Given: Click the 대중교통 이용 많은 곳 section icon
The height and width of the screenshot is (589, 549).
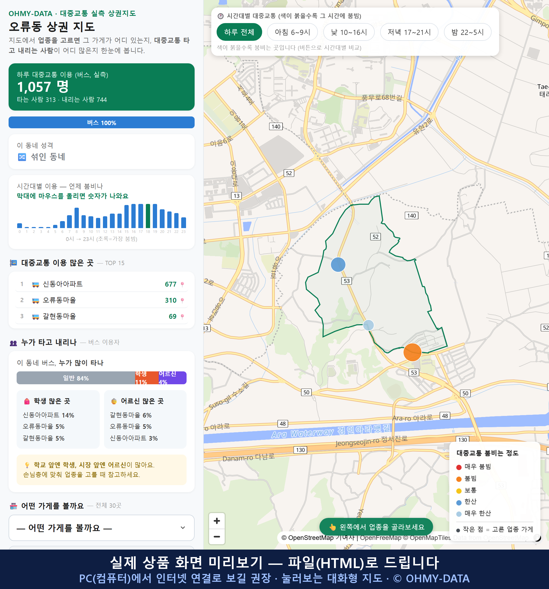Looking at the screenshot, I should click(x=13, y=263).
